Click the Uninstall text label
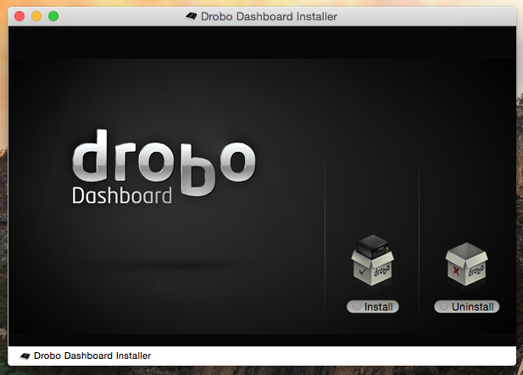Viewport: 523px width, 375px height. click(473, 306)
